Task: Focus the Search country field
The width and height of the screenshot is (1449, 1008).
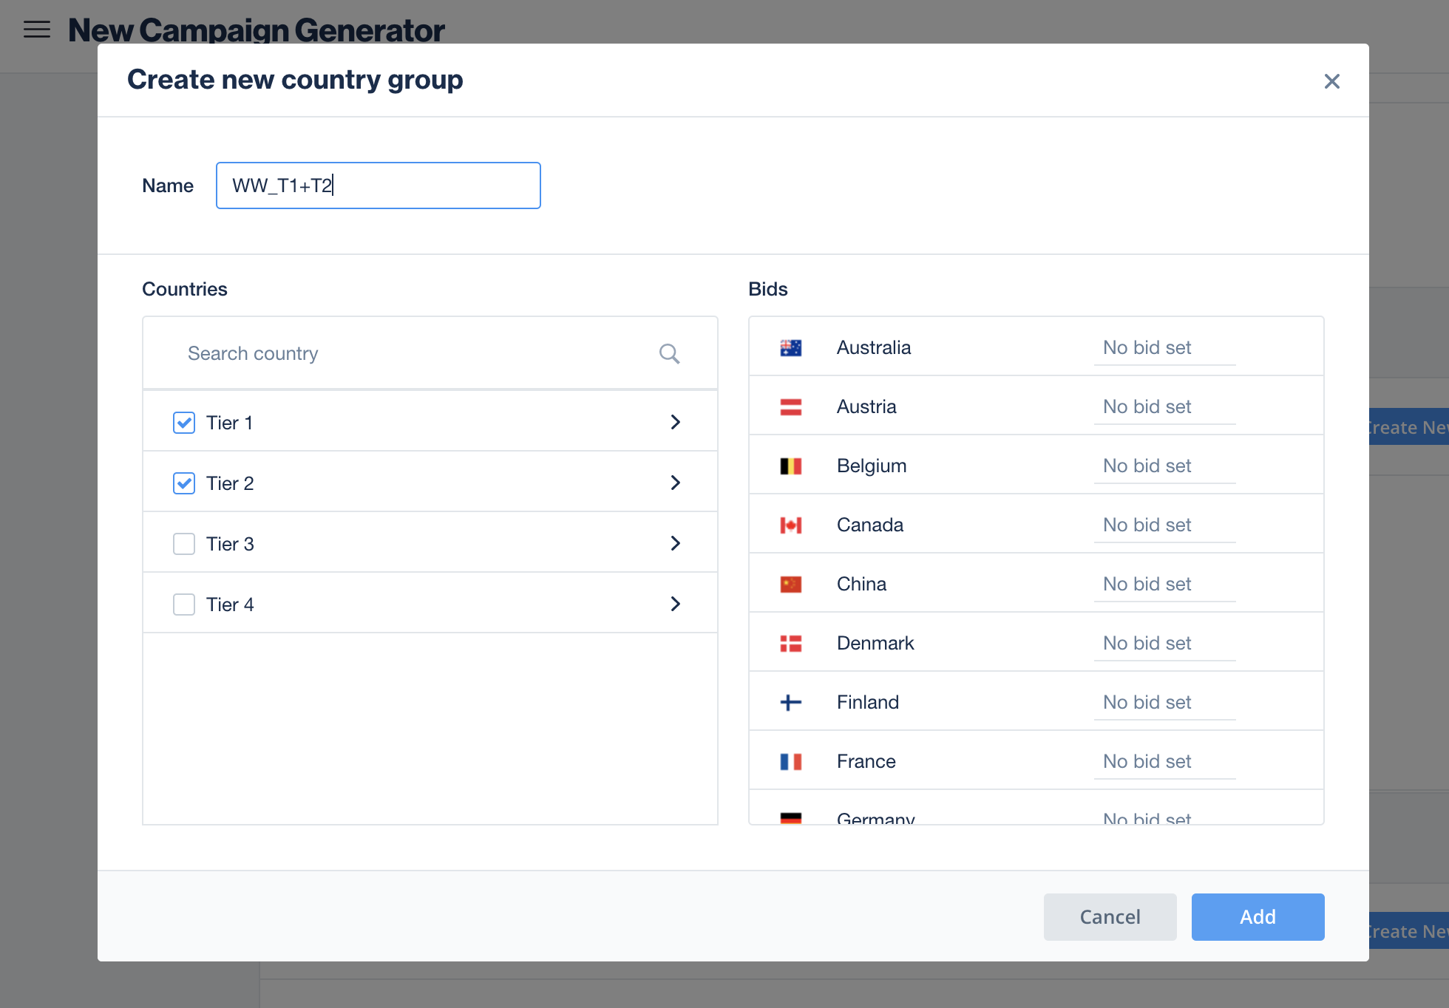Action: (x=430, y=353)
